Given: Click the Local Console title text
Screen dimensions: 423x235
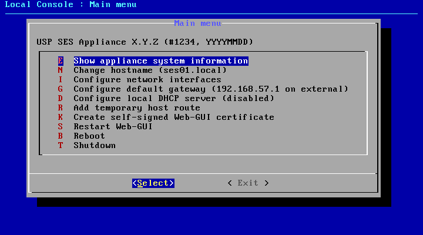Looking at the screenshot, I should point(70,5).
